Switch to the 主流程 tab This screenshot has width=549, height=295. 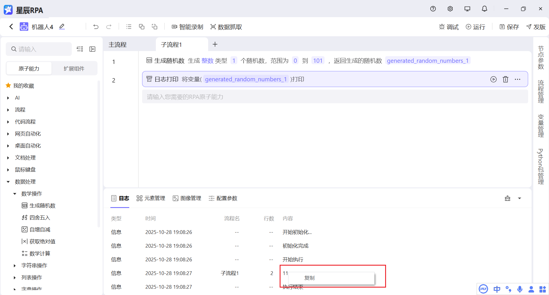coord(118,44)
